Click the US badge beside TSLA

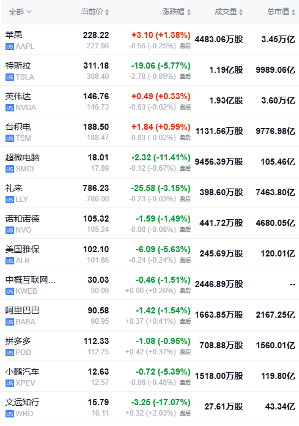point(10,77)
